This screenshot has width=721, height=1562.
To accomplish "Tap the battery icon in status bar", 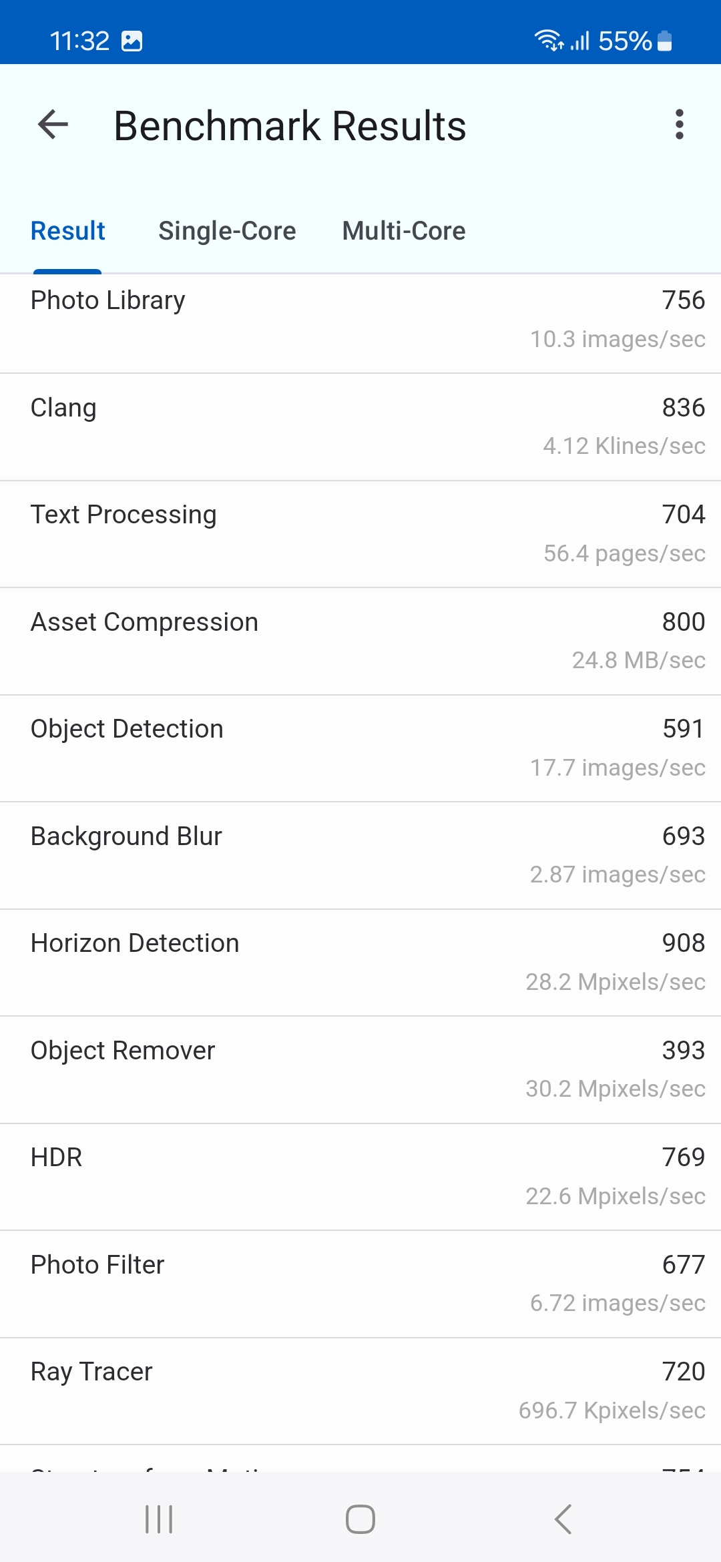I will pos(664,41).
